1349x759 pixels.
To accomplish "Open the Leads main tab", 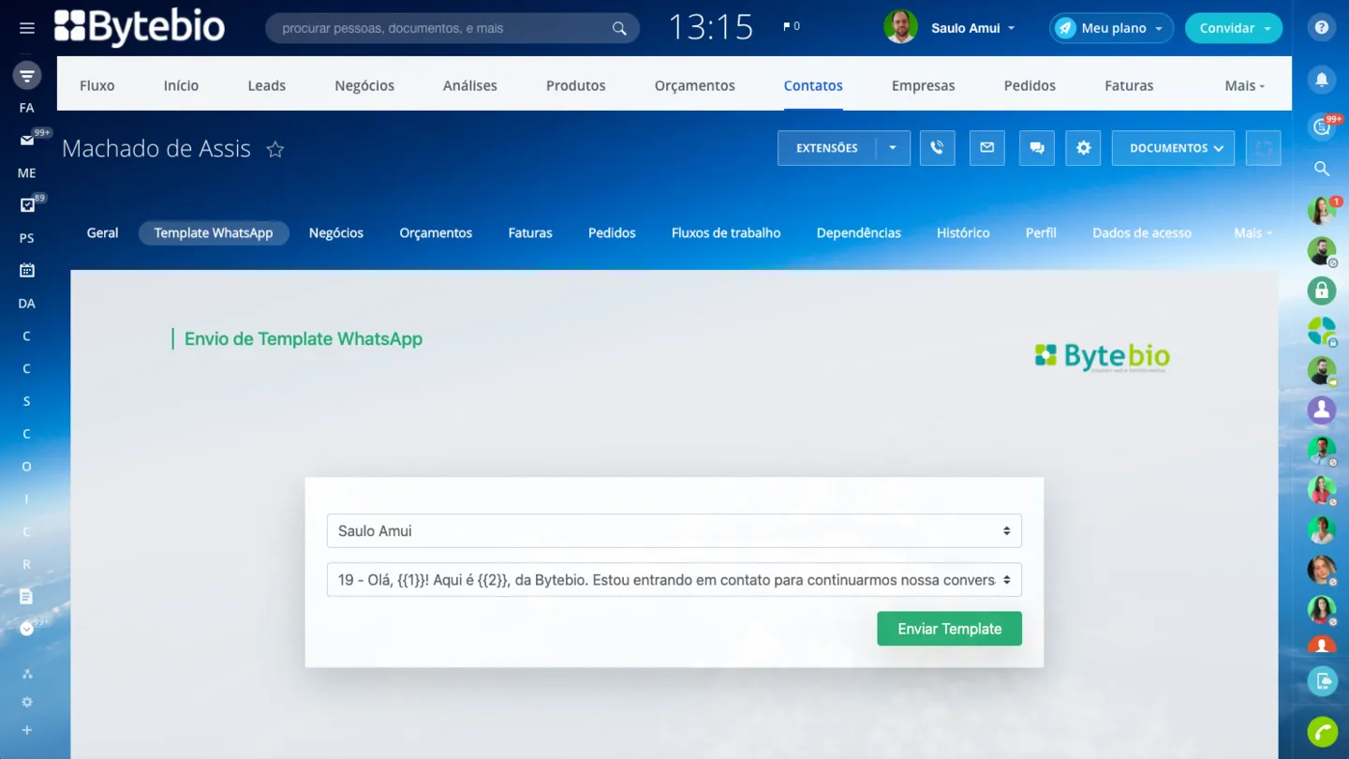I will (266, 85).
